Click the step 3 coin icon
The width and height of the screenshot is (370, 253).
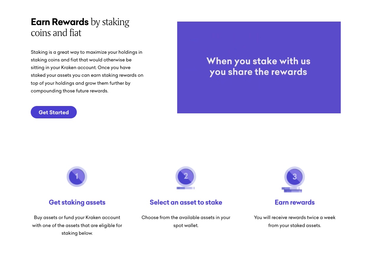[x=294, y=177]
